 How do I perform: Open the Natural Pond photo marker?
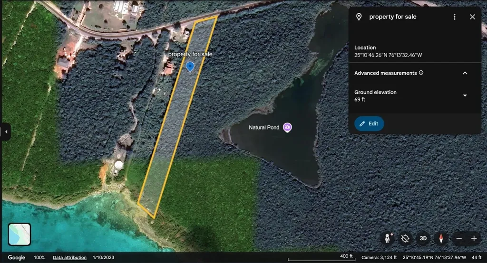pos(287,127)
